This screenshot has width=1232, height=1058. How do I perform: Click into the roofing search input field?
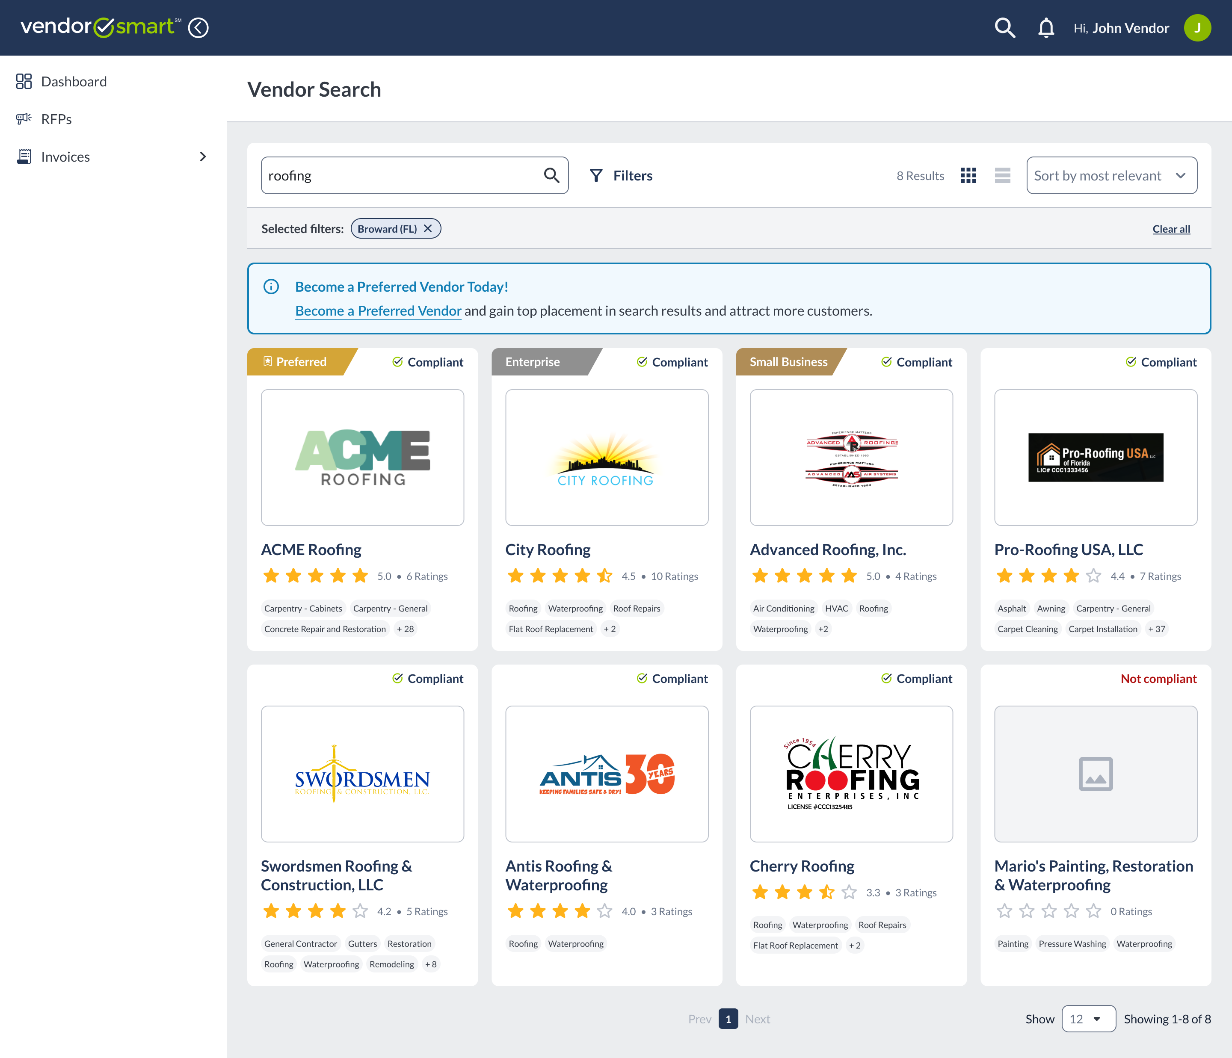pos(398,175)
